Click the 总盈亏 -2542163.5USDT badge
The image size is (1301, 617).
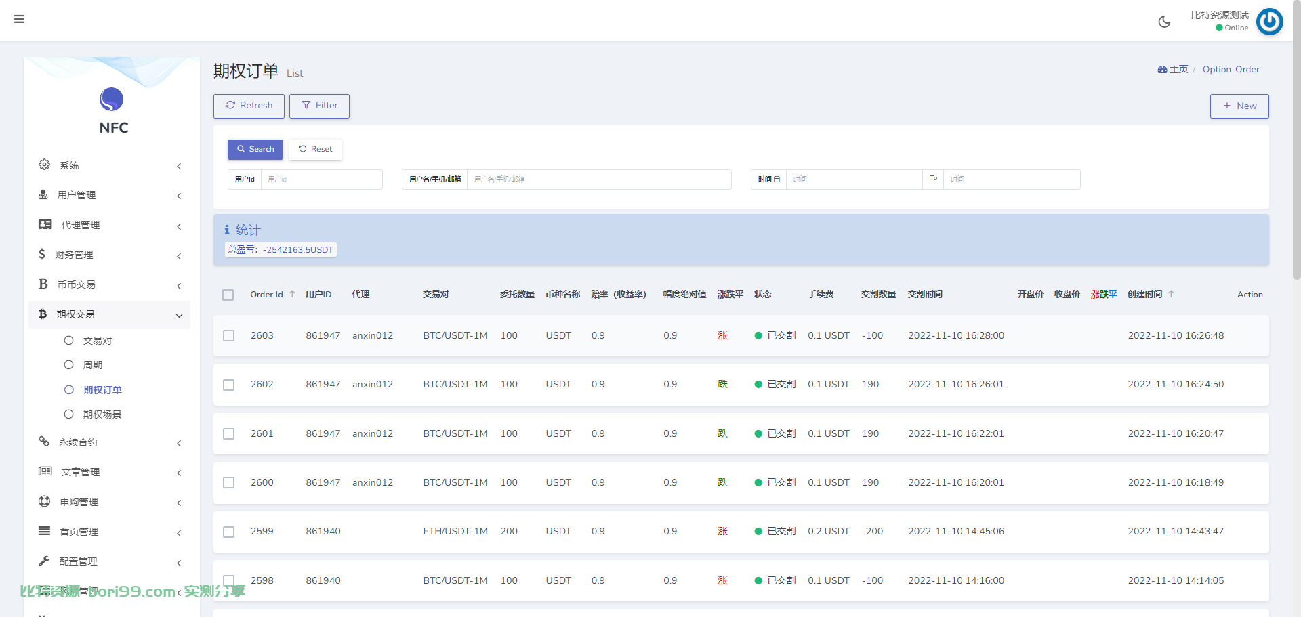pyautogui.click(x=281, y=250)
